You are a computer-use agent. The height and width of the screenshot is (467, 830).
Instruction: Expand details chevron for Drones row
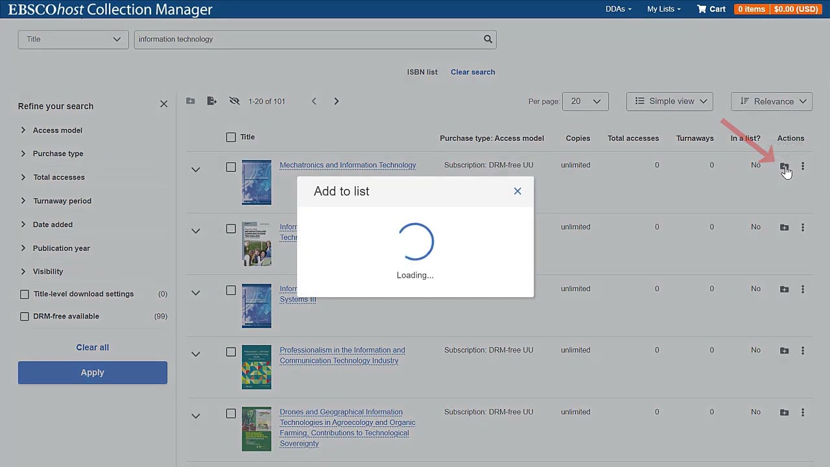click(195, 416)
